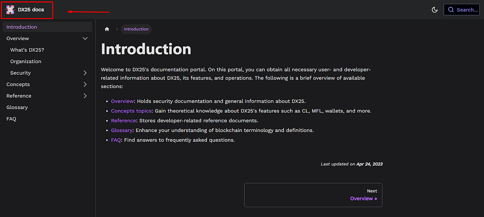The image size is (484, 217).
Task: Follow the Overview link in the bullet list
Action: pos(122,101)
